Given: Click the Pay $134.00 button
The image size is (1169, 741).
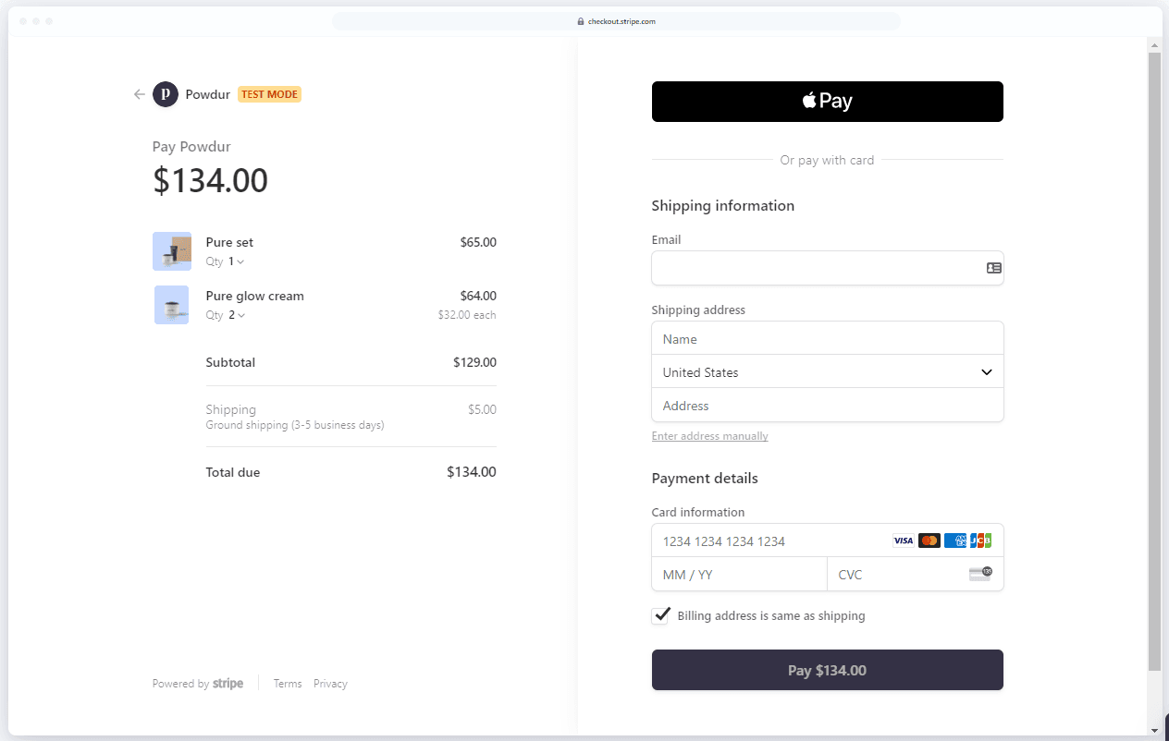Looking at the screenshot, I should pyautogui.click(x=827, y=670).
